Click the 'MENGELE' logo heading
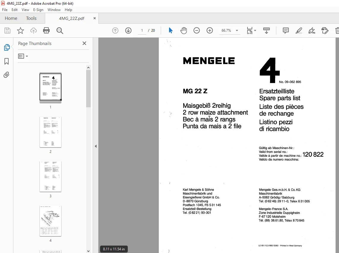Screen dimensions: 339x253 point(209,61)
